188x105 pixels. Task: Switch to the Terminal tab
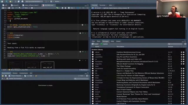tap(102, 5)
